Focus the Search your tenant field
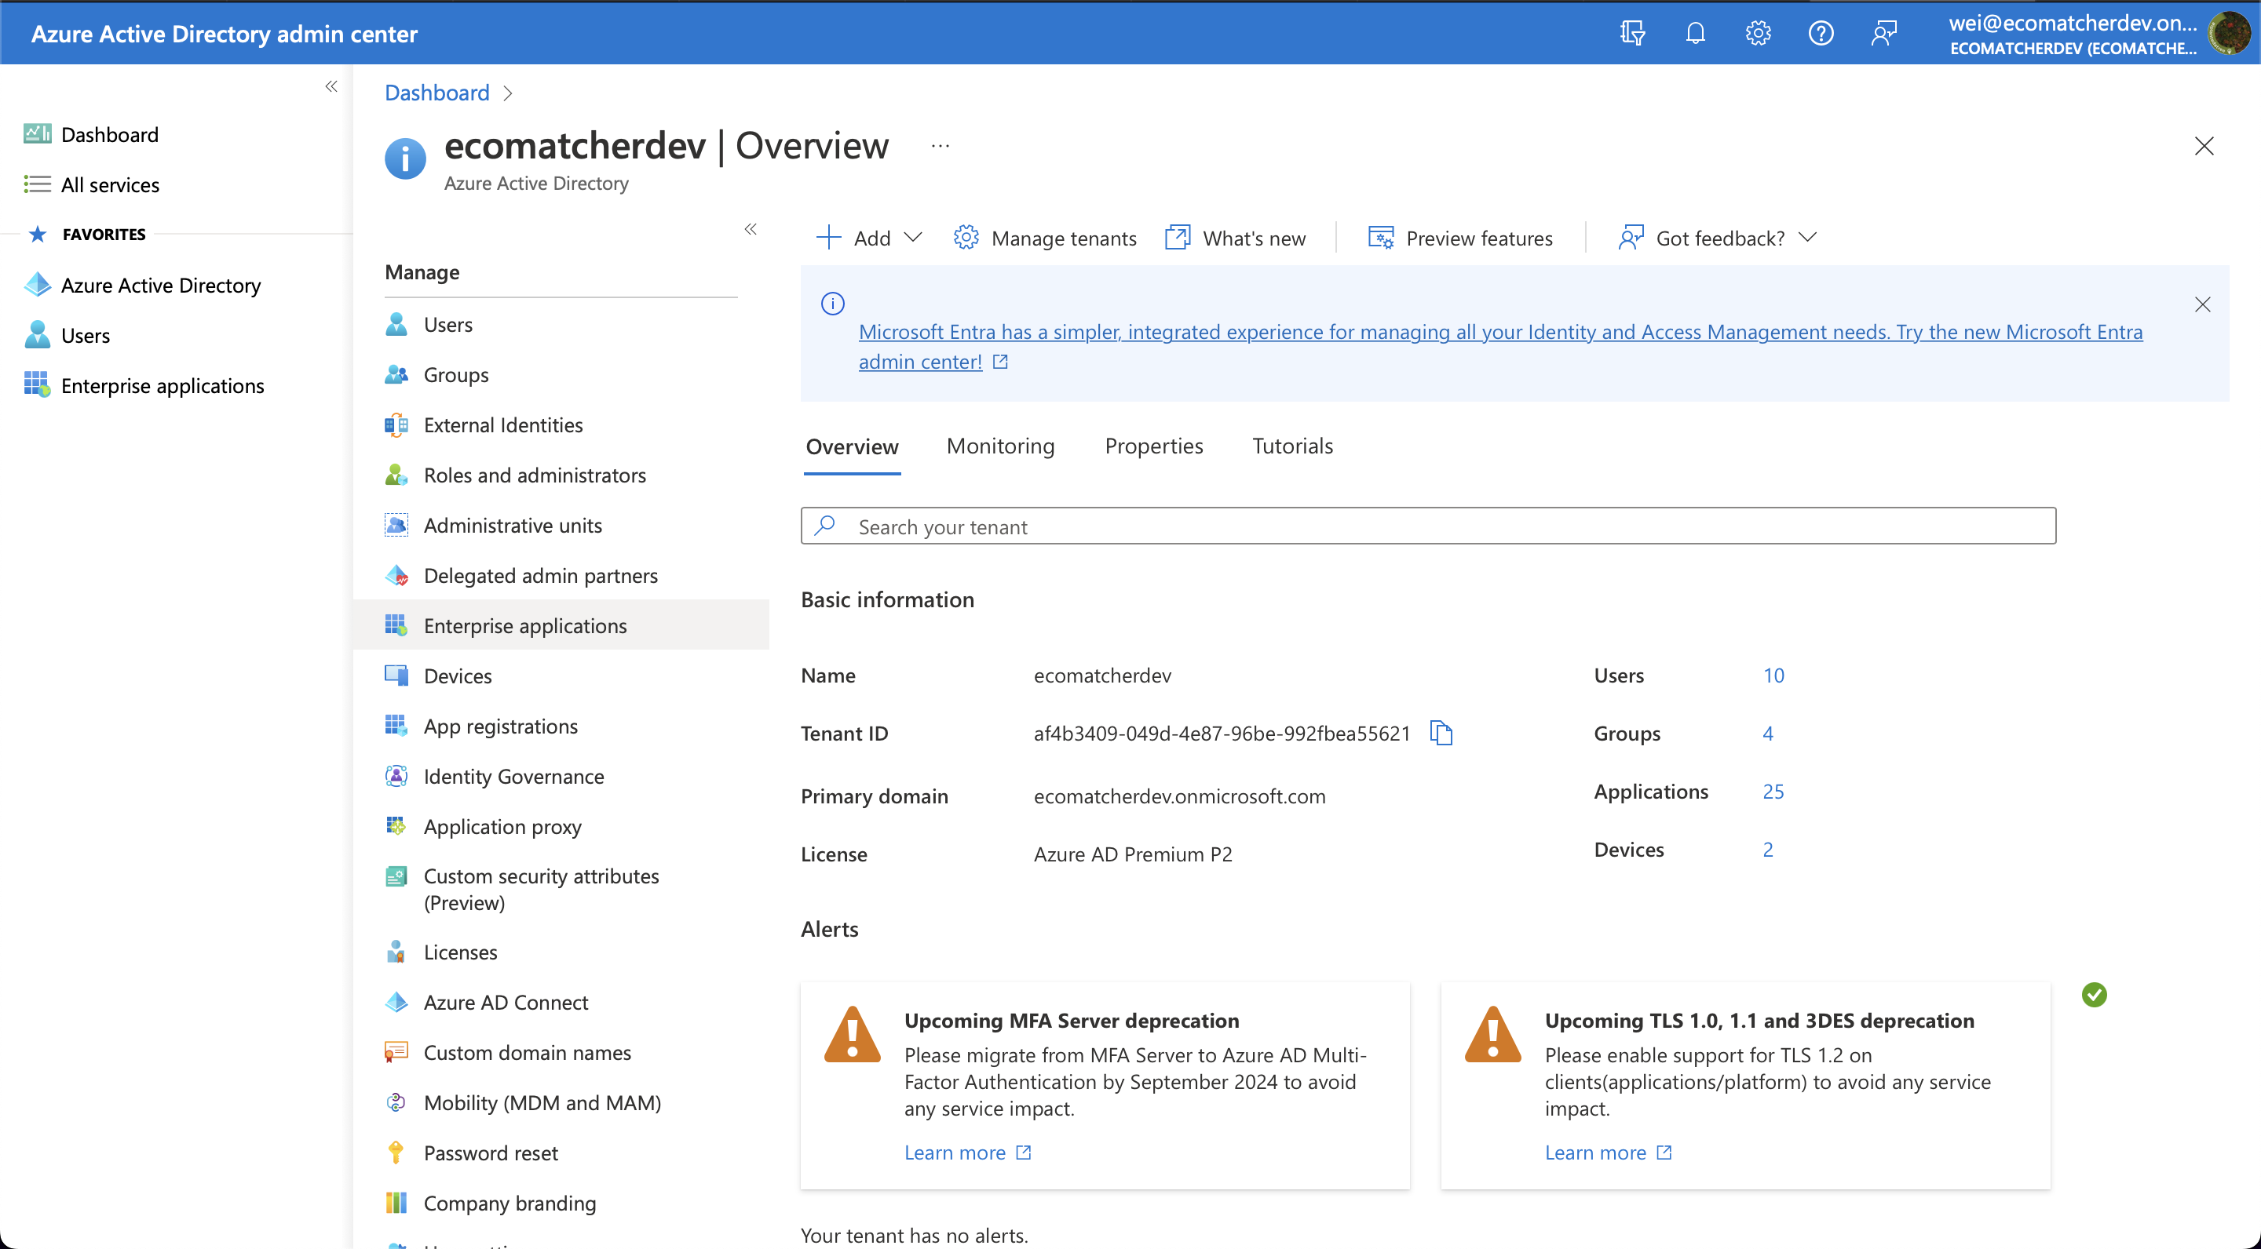 [x=1427, y=526]
